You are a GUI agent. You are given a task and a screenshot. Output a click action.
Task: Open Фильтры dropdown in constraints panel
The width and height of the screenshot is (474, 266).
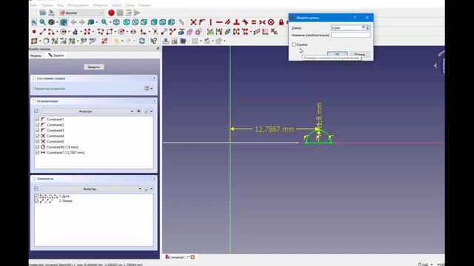point(87,111)
